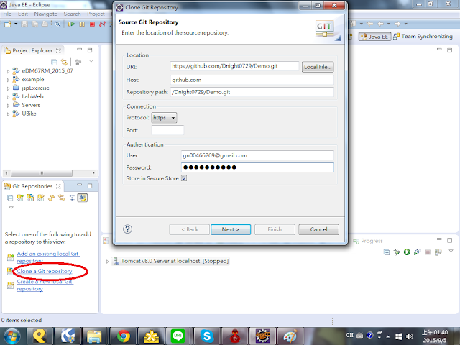Expand the Servers folder node
The height and width of the screenshot is (345, 460).
pos(8,106)
